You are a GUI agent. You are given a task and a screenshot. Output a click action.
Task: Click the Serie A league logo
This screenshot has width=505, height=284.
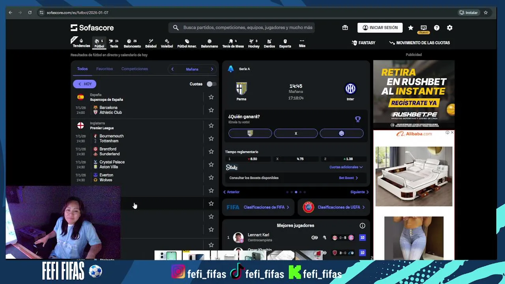pyautogui.click(x=231, y=69)
